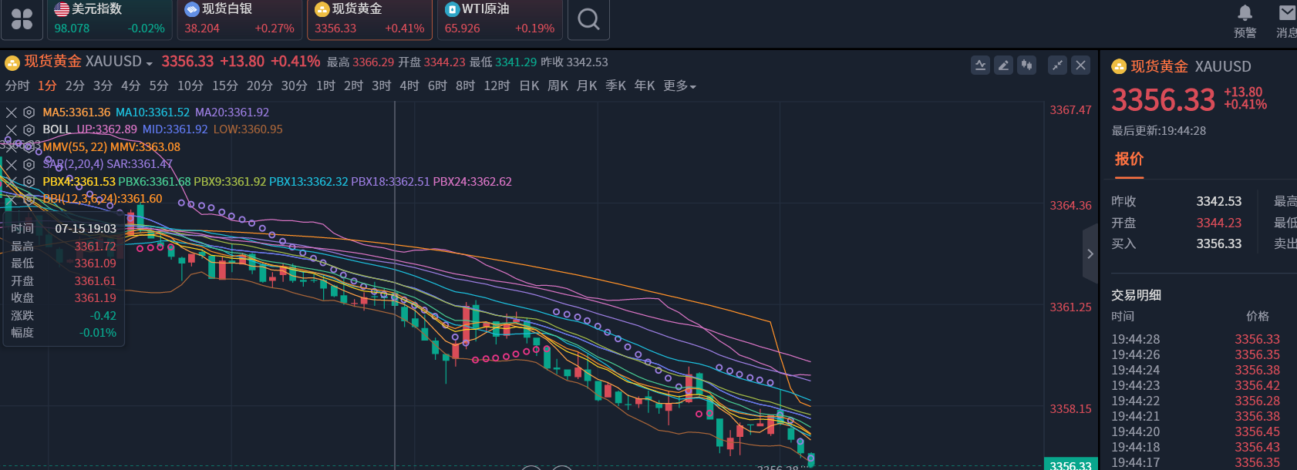Switch to the 日K timeframe

tap(529, 86)
